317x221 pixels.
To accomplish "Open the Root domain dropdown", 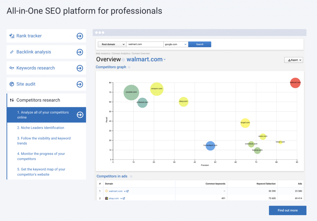I will pos(112,44).
